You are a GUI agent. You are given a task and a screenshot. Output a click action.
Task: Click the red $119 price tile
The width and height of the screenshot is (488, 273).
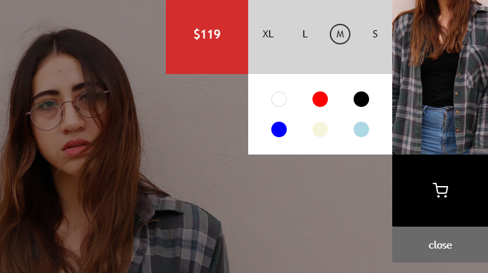pos(207,37)
